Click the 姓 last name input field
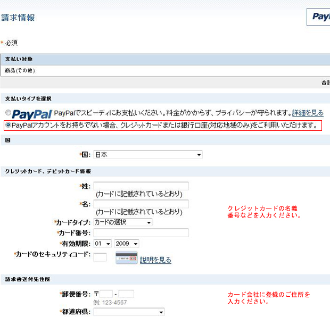This screenshot has width=330, height=317. 141,186
